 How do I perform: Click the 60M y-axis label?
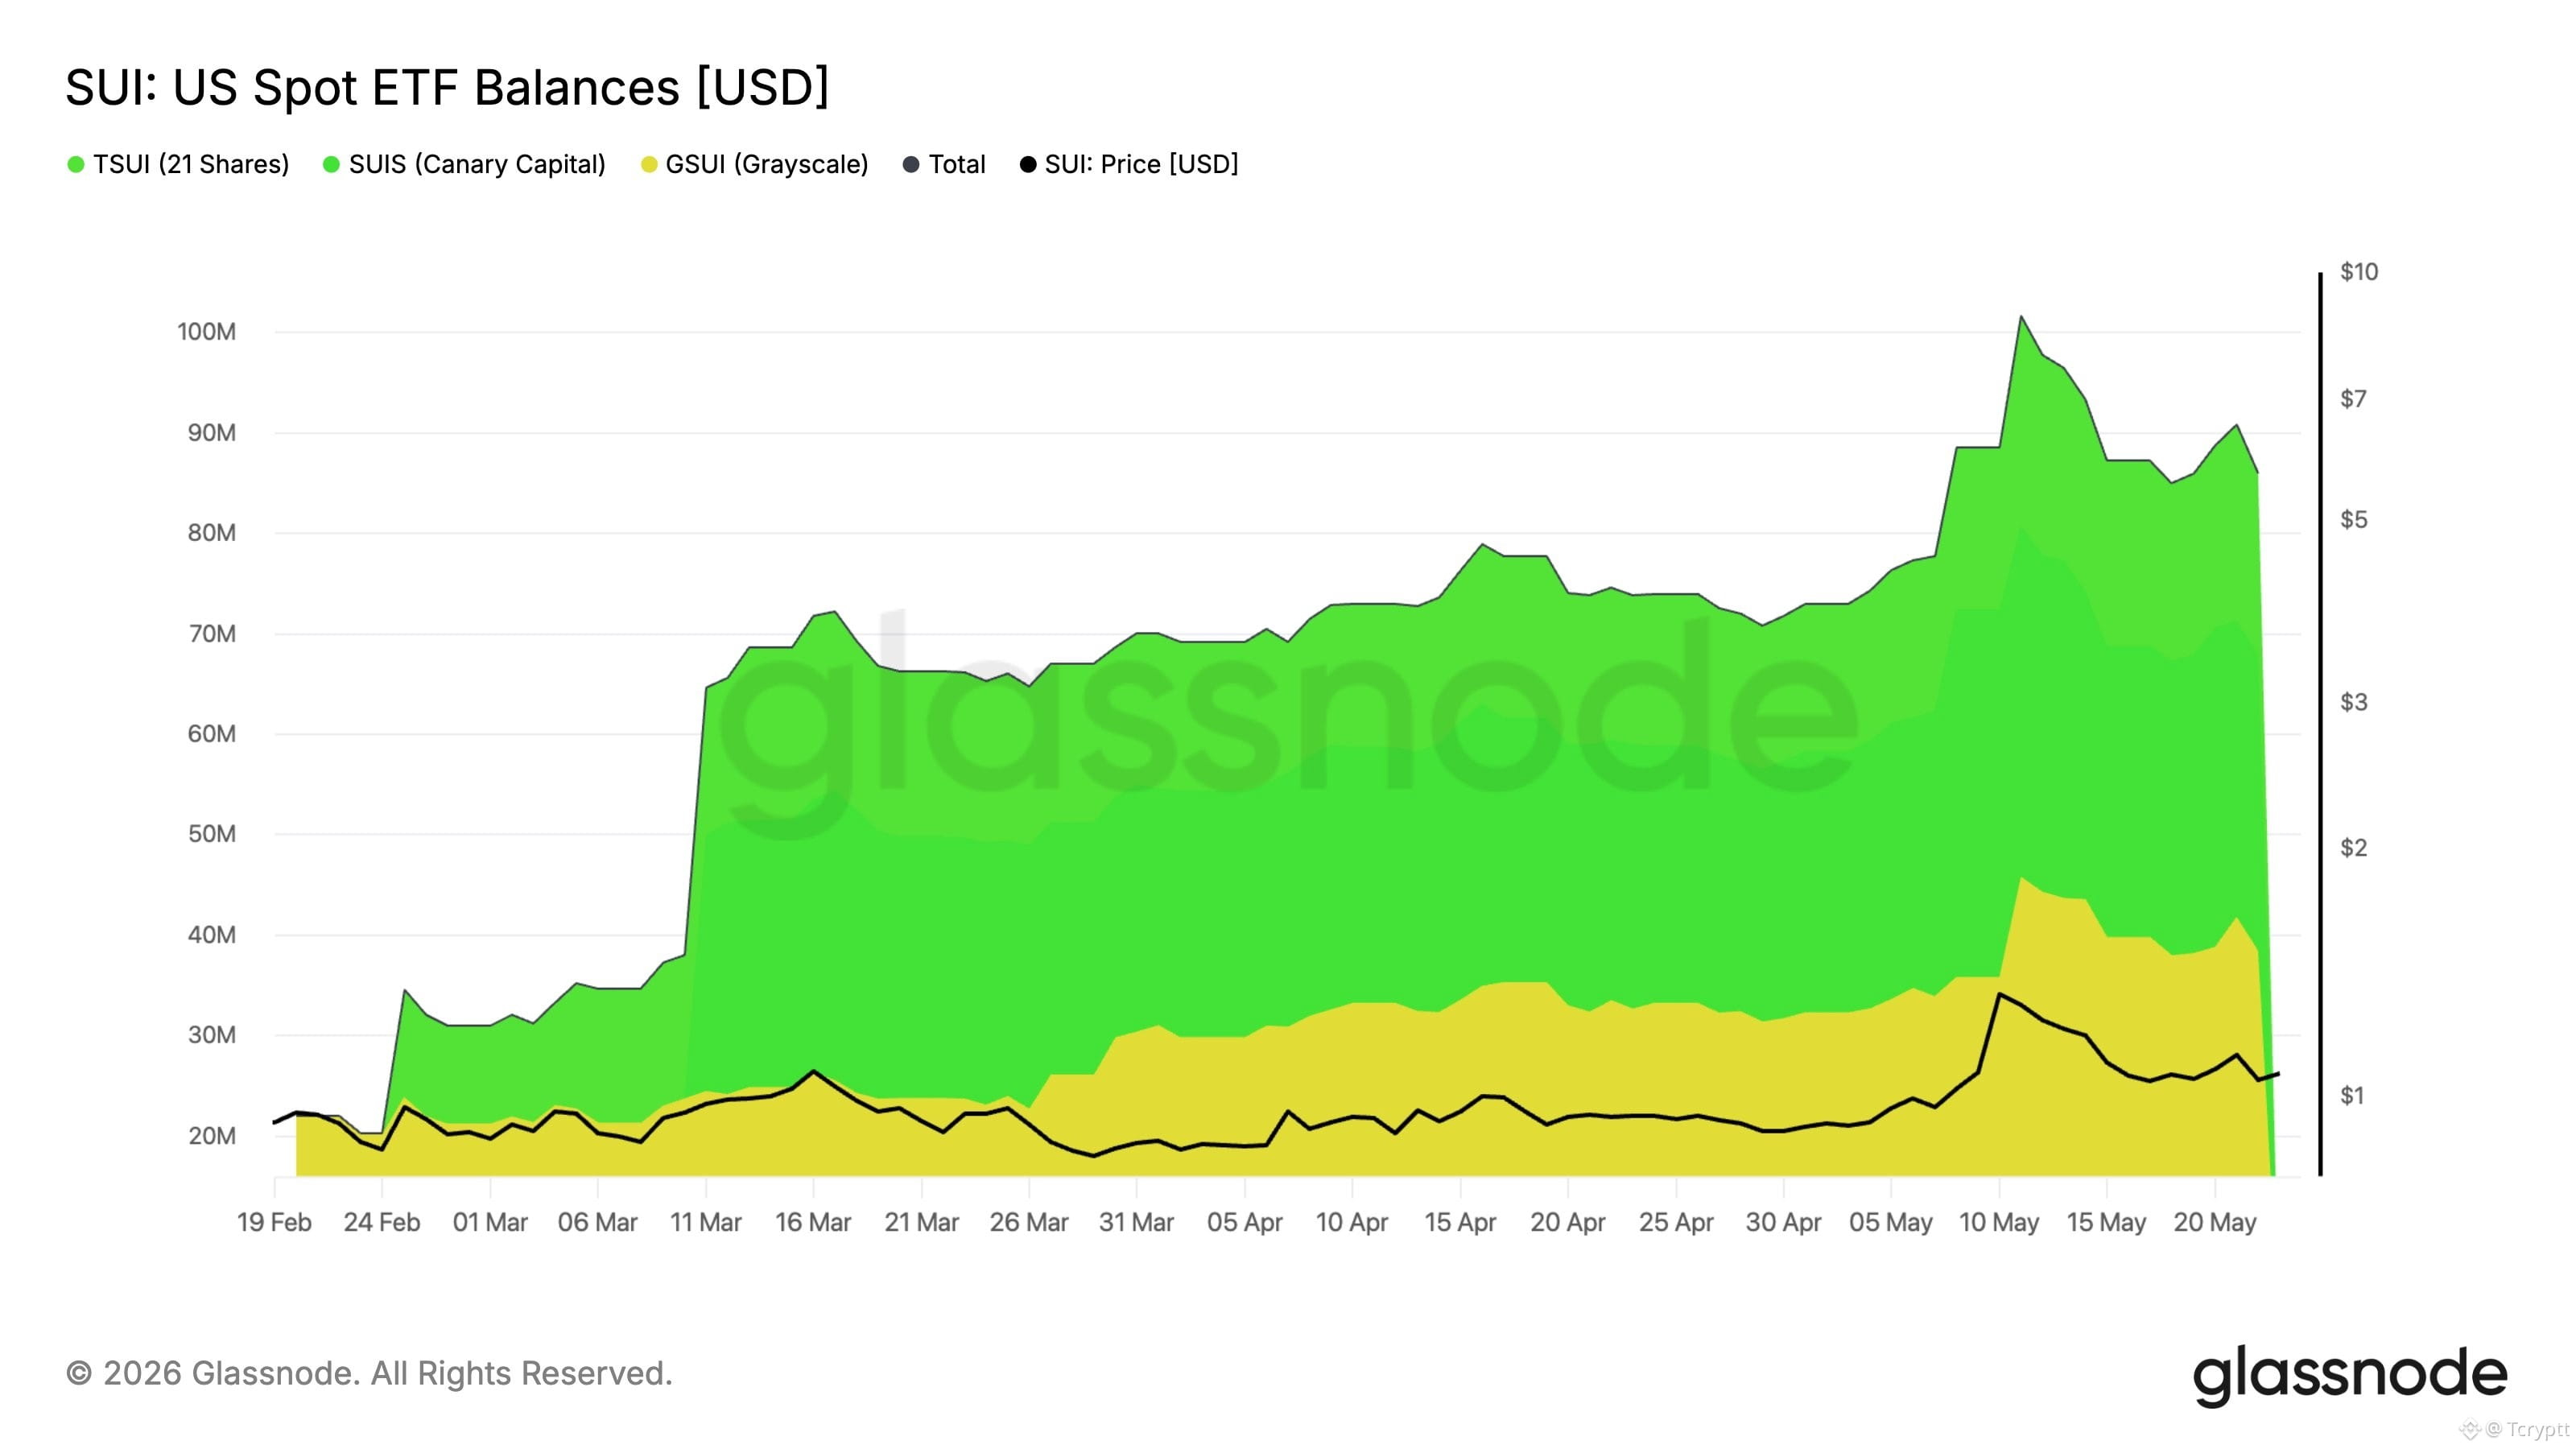pyautogui.click(x=212, y=734)
